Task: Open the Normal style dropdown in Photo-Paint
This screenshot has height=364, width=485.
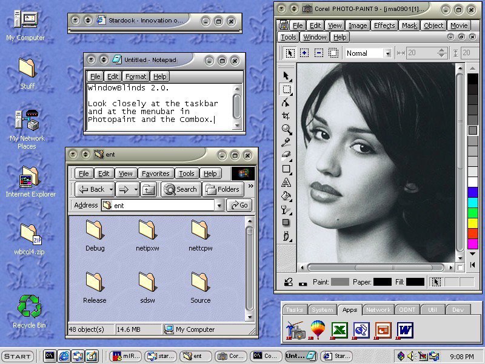Action: [387, 53]
